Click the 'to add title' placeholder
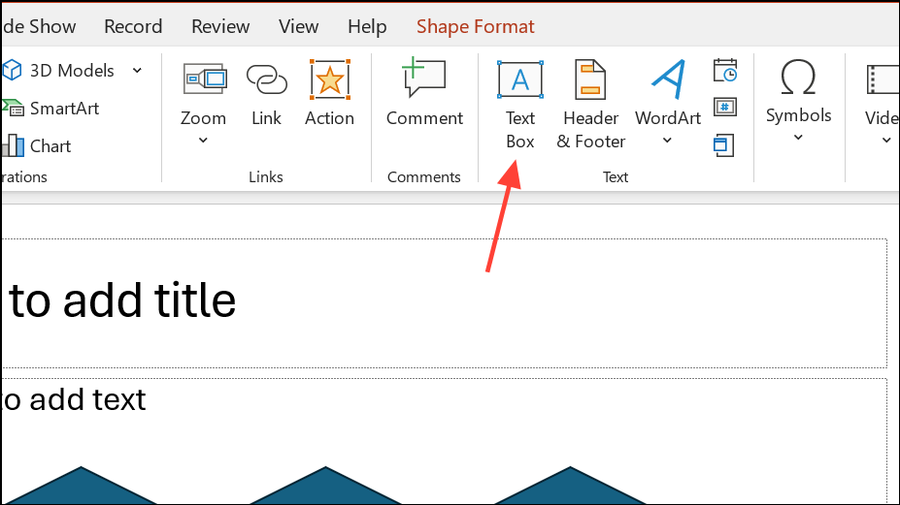Viewport: 900px width, 505px height. click(445, 303)
